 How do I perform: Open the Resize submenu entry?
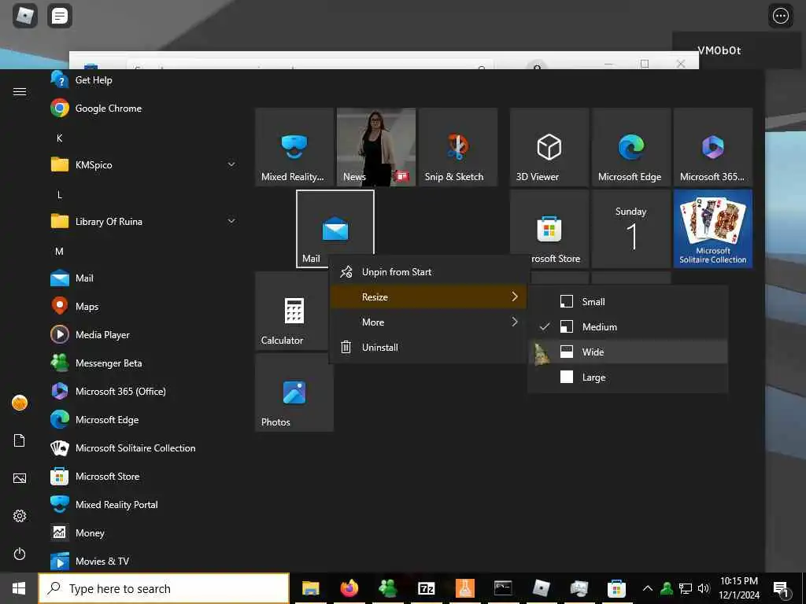(427, 296)
